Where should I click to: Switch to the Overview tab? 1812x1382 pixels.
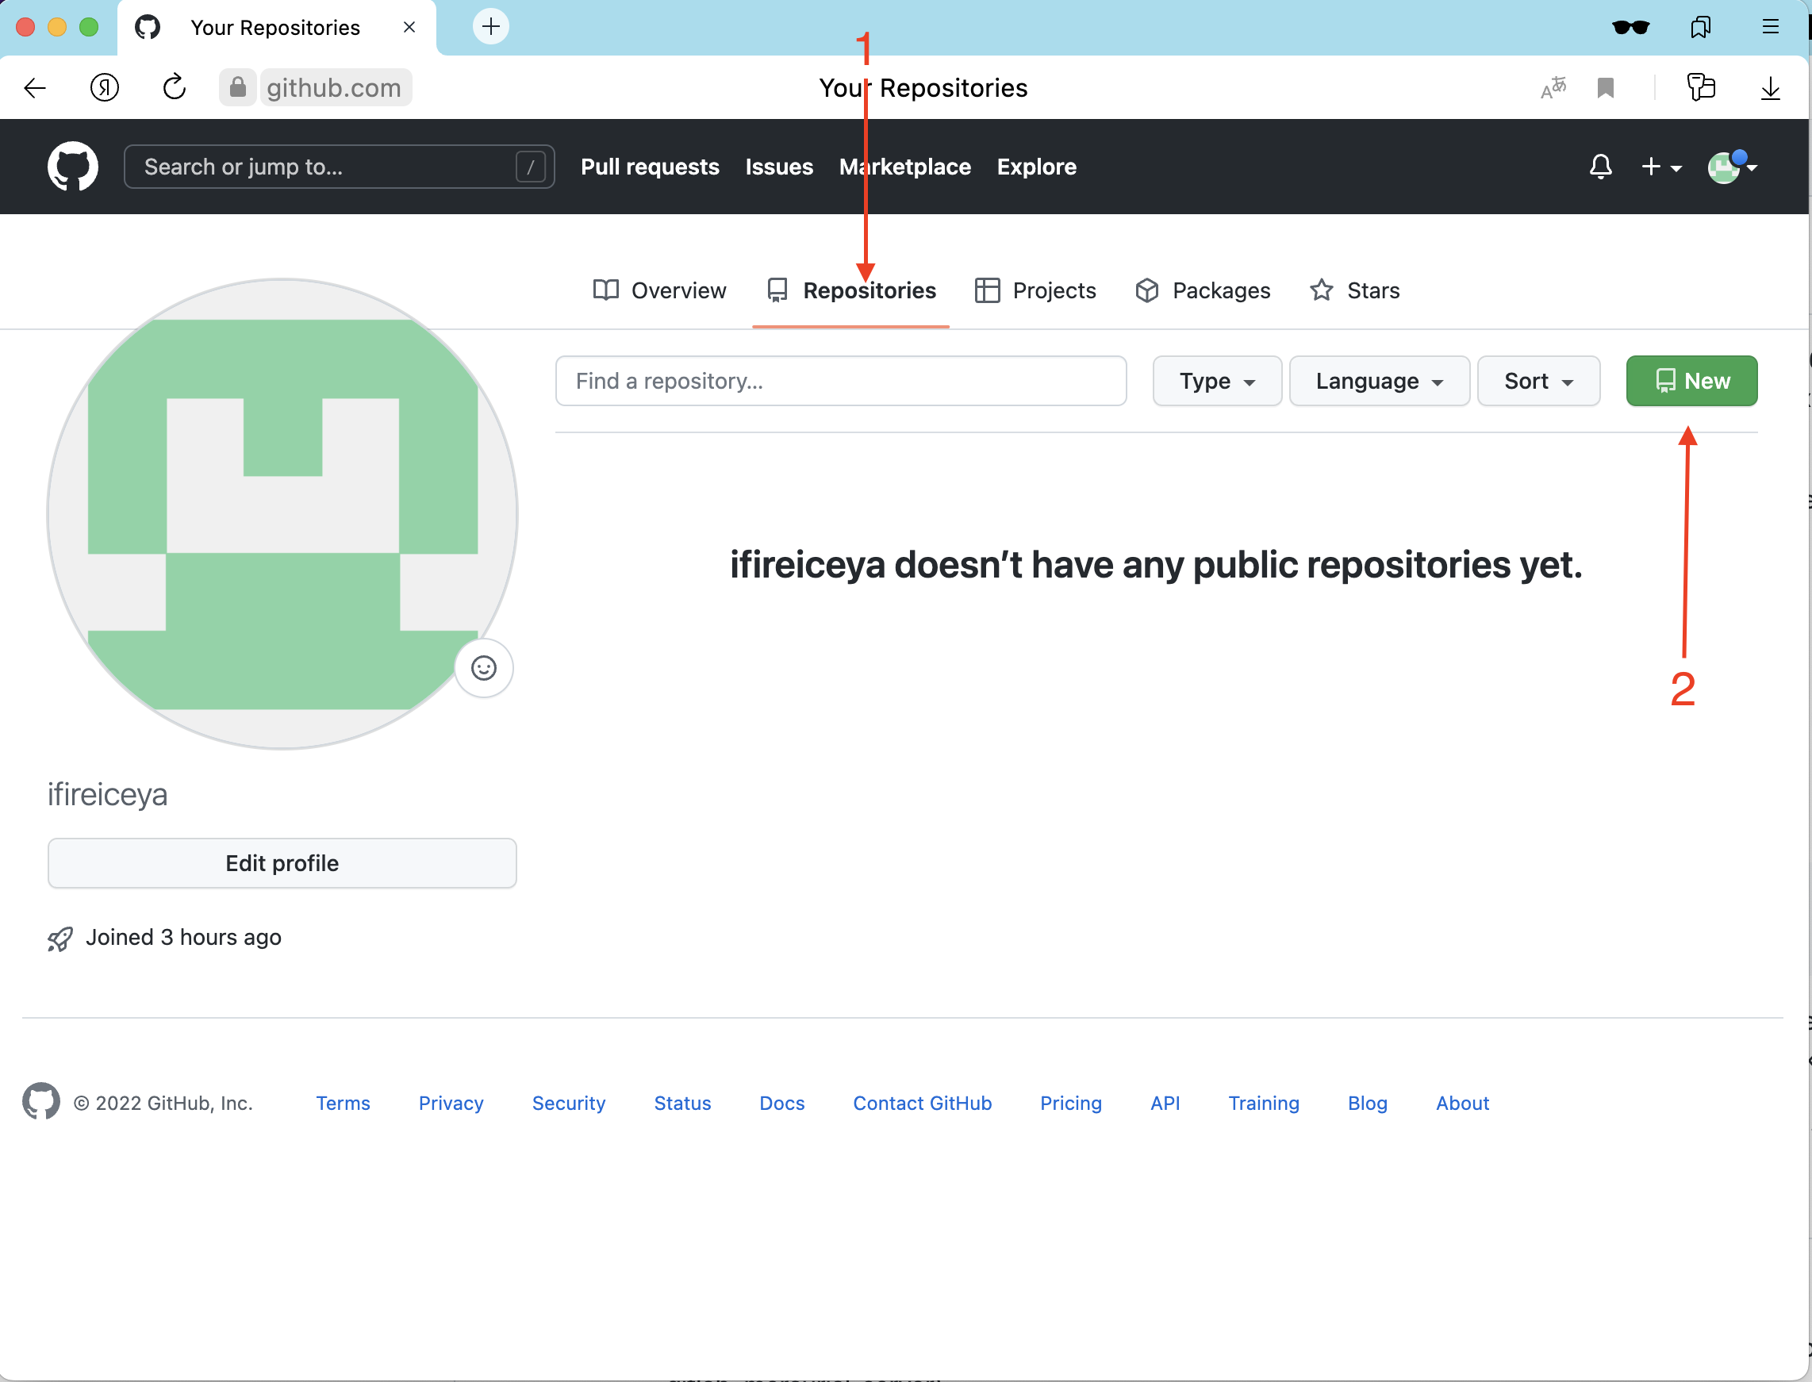(x=659, y=290)
